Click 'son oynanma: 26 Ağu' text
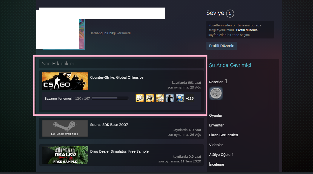Screen dimensions: 313x174 click(184, 135)
